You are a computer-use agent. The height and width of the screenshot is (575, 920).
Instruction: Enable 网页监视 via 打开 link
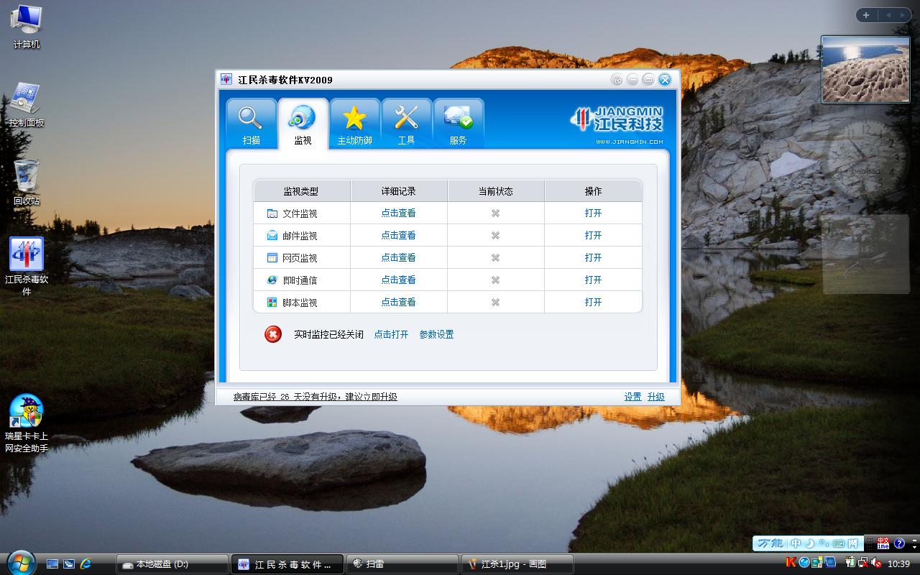(x=593, y=257)
